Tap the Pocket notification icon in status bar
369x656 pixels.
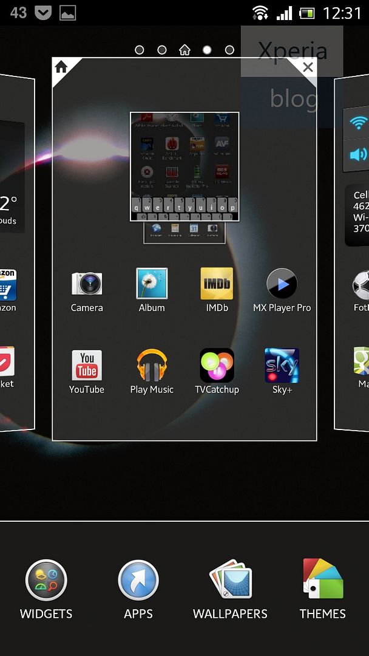[43, 13]
